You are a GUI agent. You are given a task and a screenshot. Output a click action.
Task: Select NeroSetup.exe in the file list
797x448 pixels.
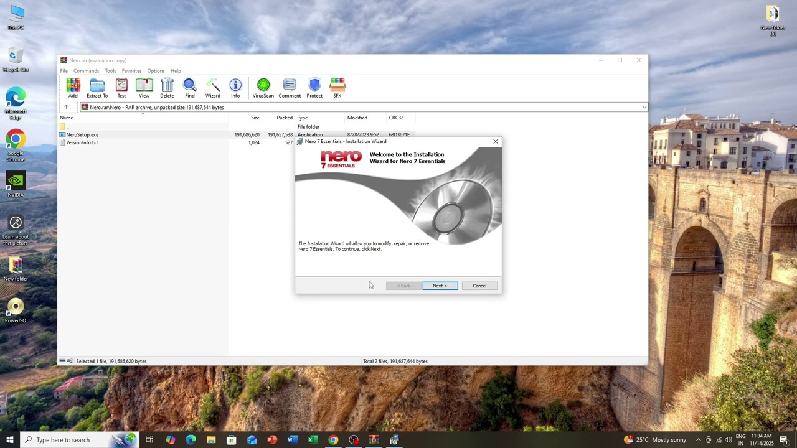click(82, 134)
